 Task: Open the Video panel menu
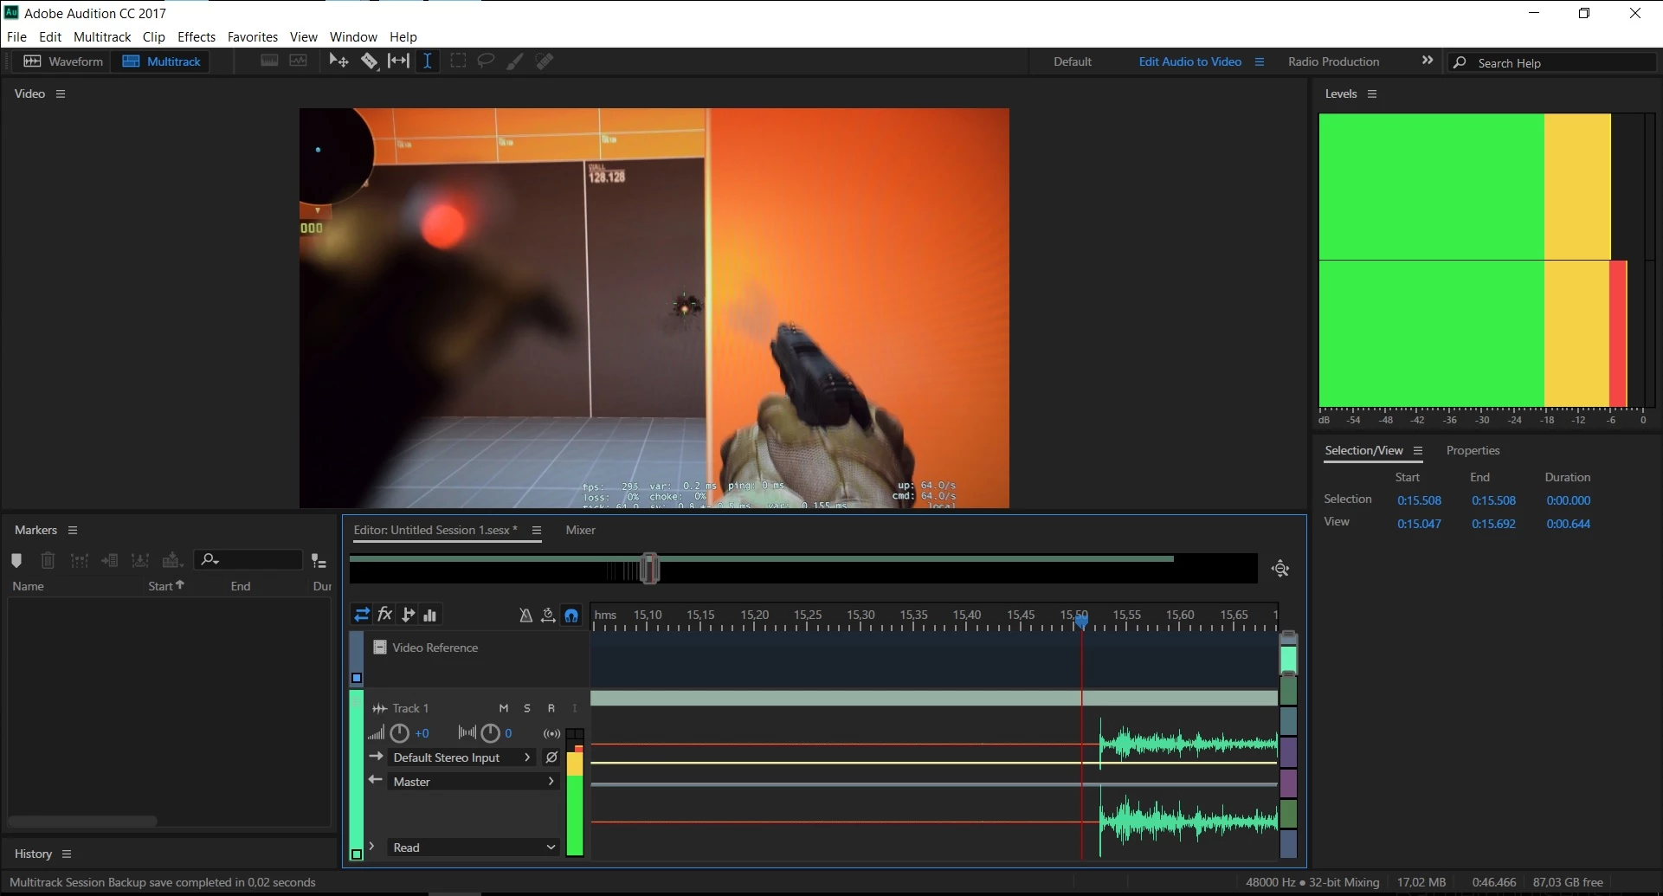(61, 93)
